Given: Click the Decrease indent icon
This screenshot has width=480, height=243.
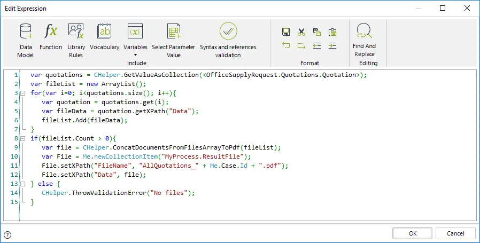Looking at the screenshot, I should click(x=317, y=45).
